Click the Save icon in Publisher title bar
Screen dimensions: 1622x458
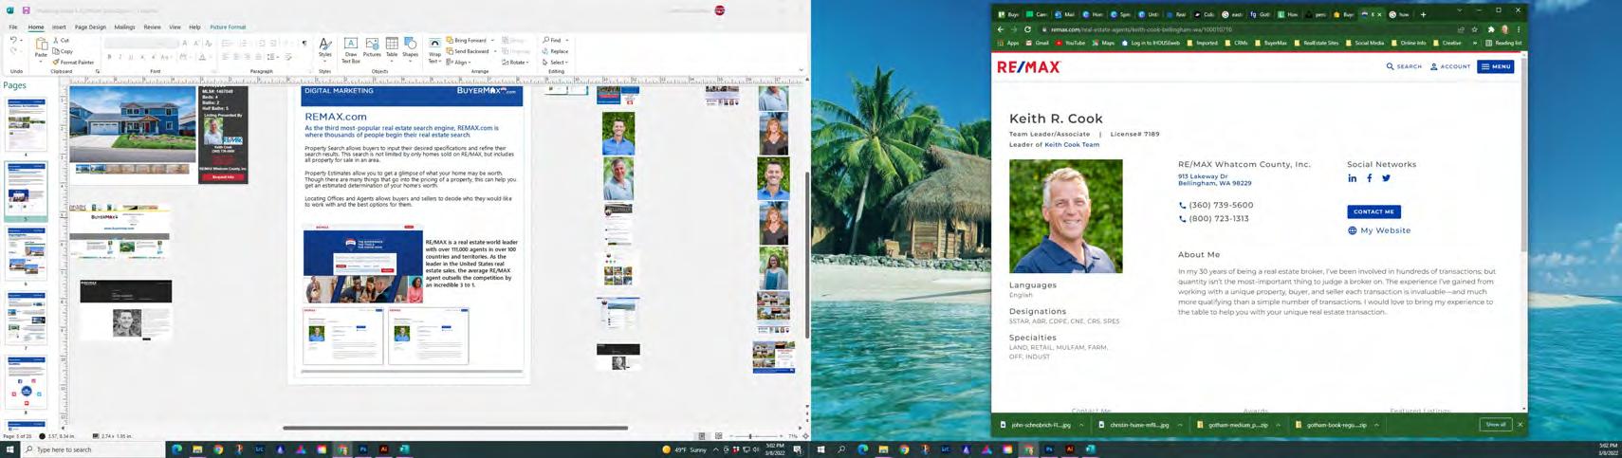pyautogui.click(x=26, y=10)
